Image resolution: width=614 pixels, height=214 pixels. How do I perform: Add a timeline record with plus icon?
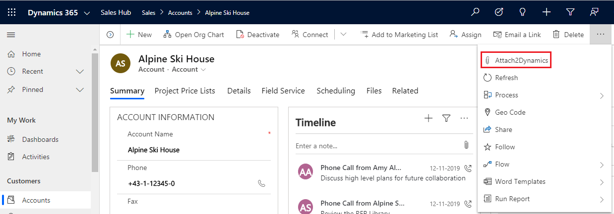tap(429, 118)
